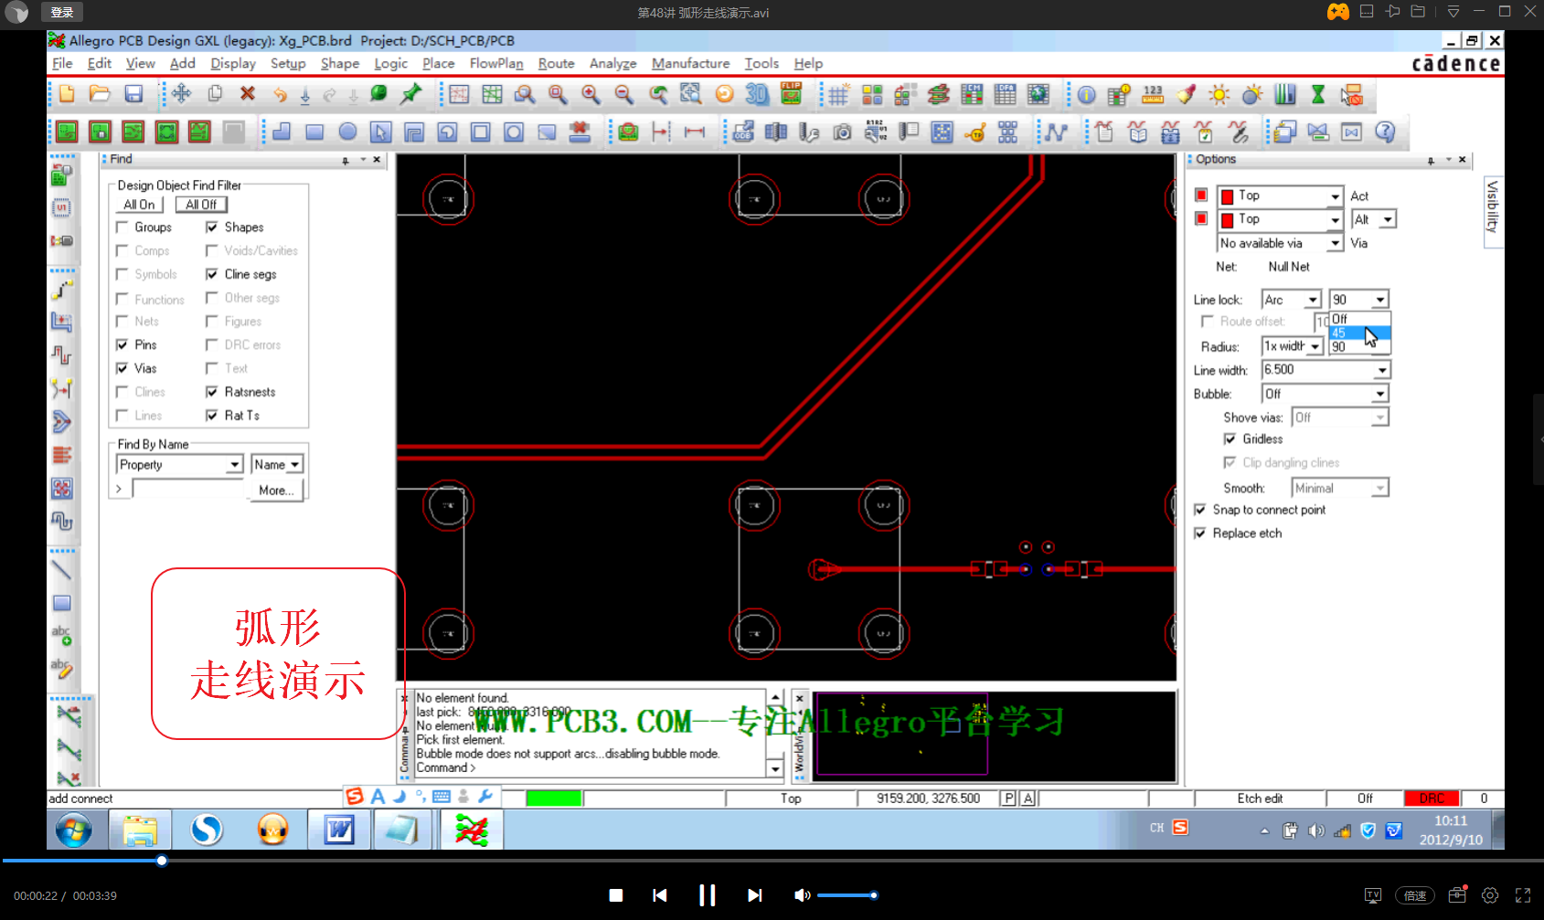
Task: Adjust the video player volume slider
Action: [x=847, y=895]
